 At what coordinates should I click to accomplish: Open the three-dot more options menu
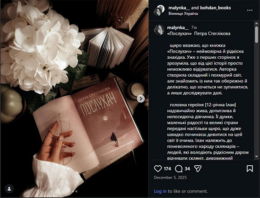[250, 10]
